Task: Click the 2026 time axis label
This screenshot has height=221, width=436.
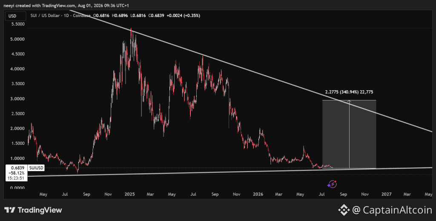Action: click(x=258, y=194)
